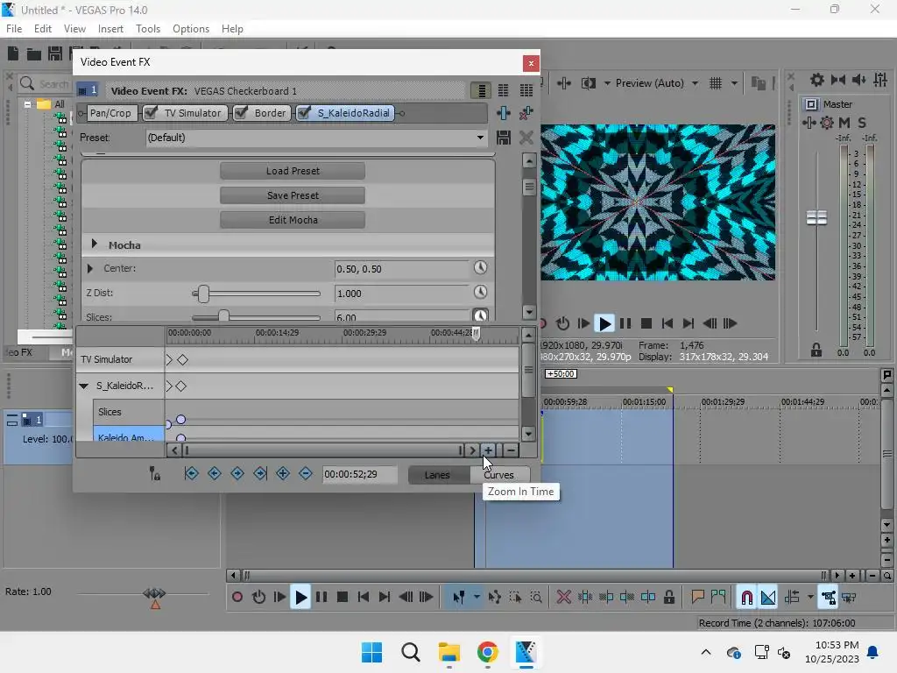897x673 pixels.
Task: Click the preview Overlays grid icon
Action: tap(716, 83)
